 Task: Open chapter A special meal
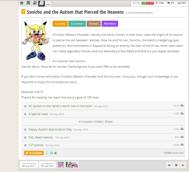tap(38, 114)
